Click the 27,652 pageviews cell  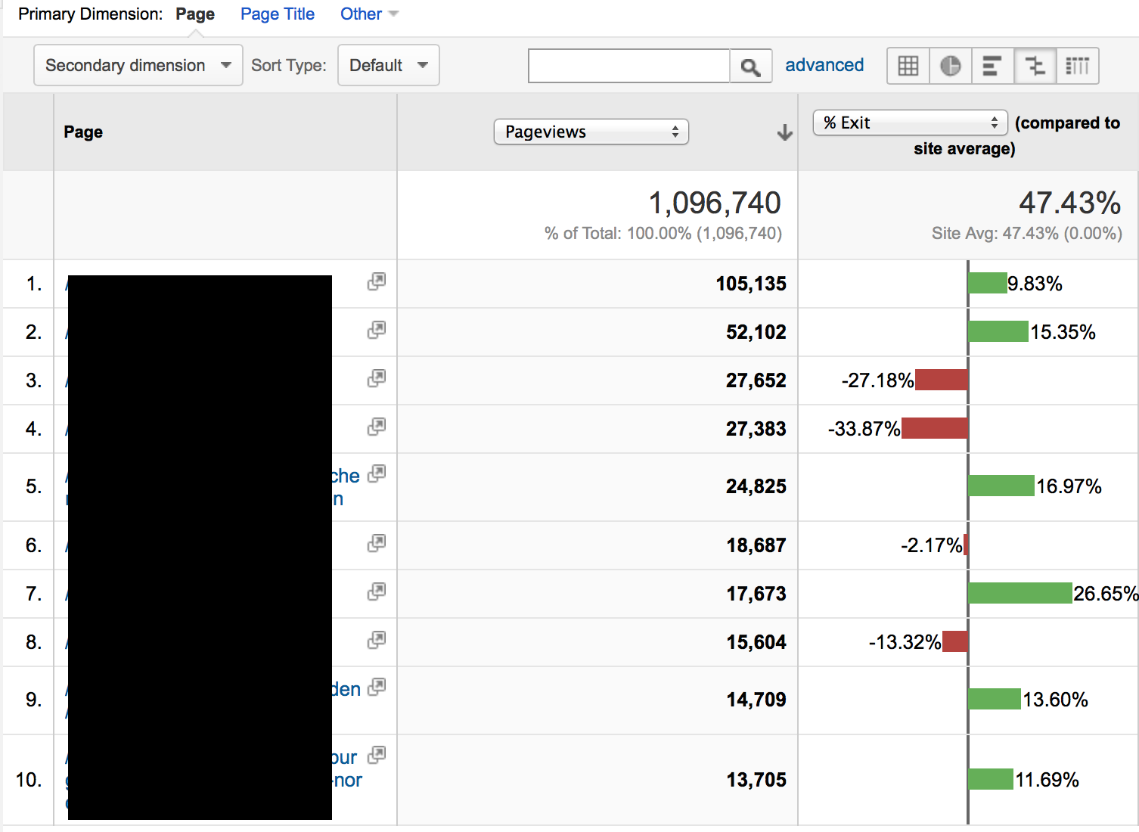[x=756, y=380]
